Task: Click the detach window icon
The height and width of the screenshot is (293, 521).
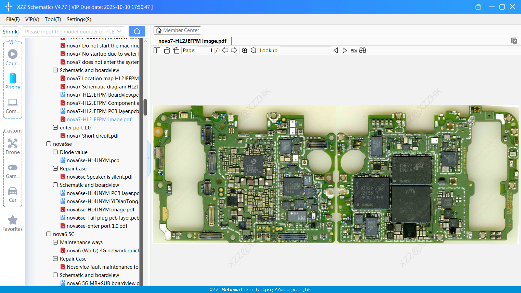Action: (x=514, y=41)
